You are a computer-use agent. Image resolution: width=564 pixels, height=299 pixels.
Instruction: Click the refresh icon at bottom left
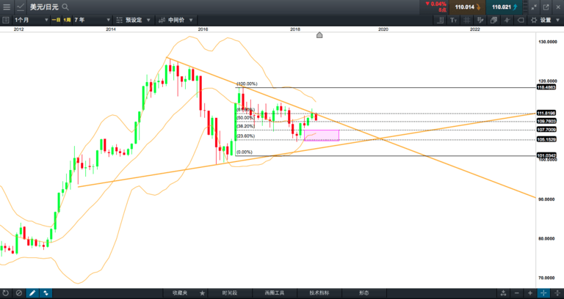(x=6, y=293)
